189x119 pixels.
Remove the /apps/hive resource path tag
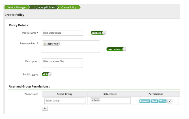coord(45,44)
